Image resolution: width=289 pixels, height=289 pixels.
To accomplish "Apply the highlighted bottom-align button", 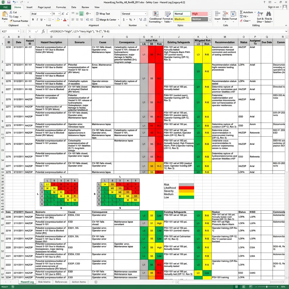I will coord(81,14).
